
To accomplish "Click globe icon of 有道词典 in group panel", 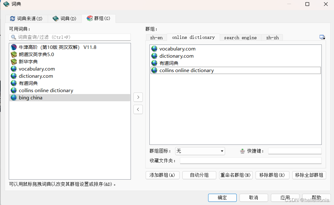I will tap(154, 63).
